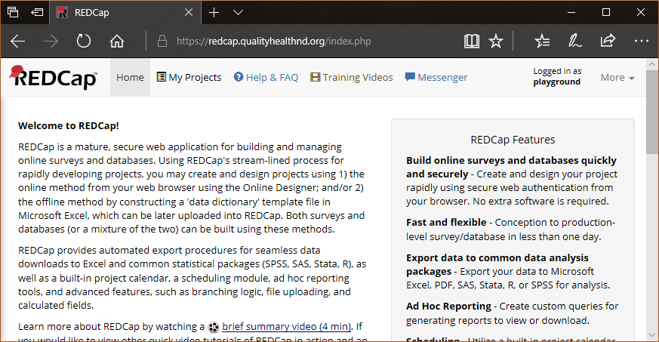
Task: Minimize the browser window
Action: click(571, 12)
